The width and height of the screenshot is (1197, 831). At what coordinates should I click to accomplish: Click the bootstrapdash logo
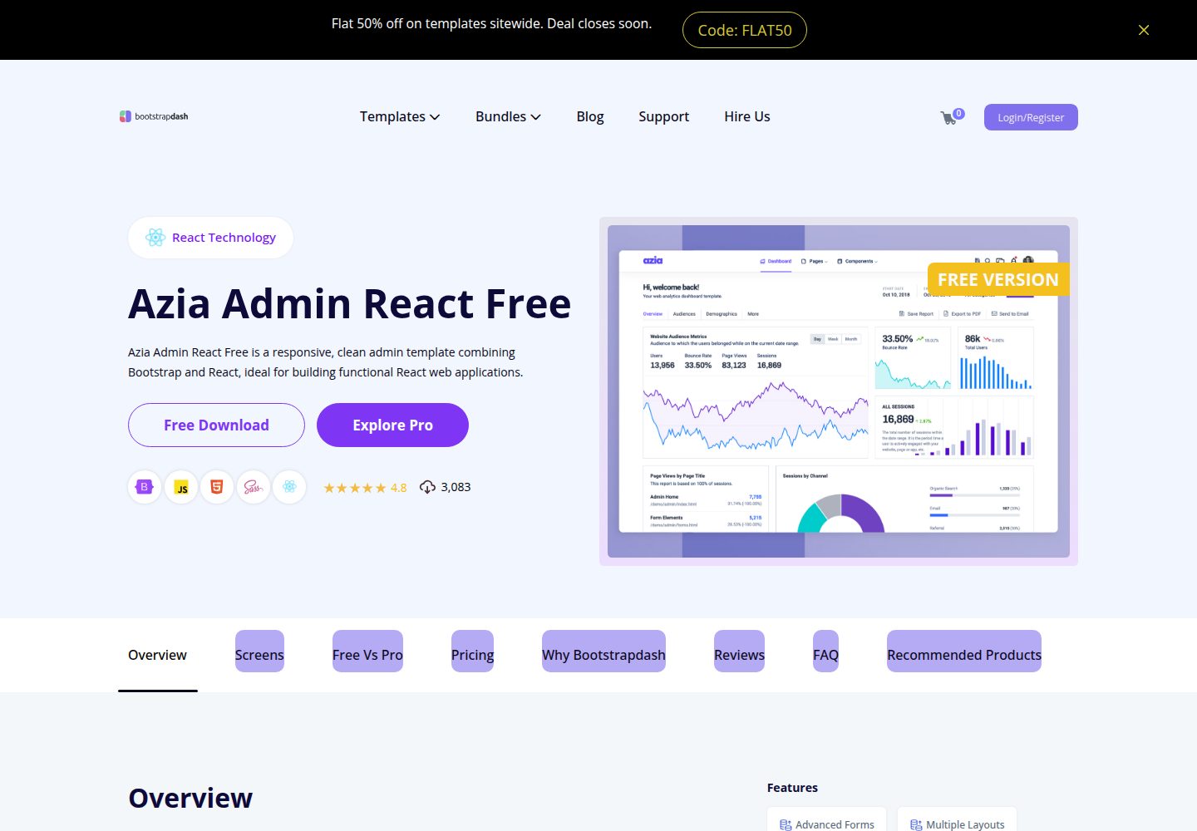(154, 116)
